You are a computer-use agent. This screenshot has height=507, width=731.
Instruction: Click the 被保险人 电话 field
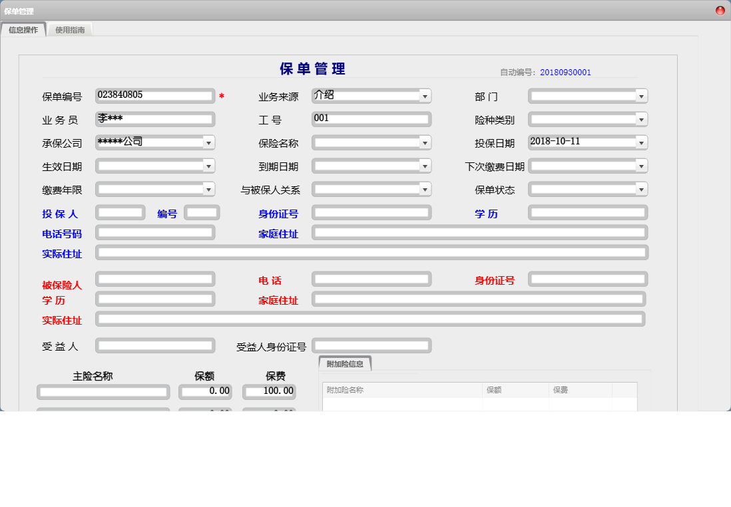pos(371,278)
